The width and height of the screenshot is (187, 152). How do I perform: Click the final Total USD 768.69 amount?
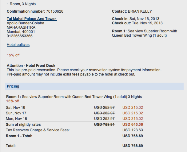(133, 146)
